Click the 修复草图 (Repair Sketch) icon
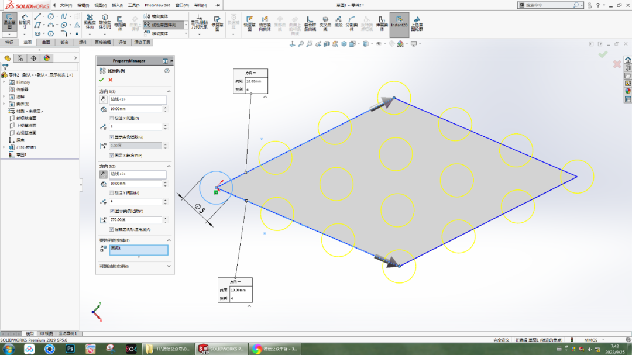Image resolution: width=632 pixels, height=355 pixels. [217, 23]
